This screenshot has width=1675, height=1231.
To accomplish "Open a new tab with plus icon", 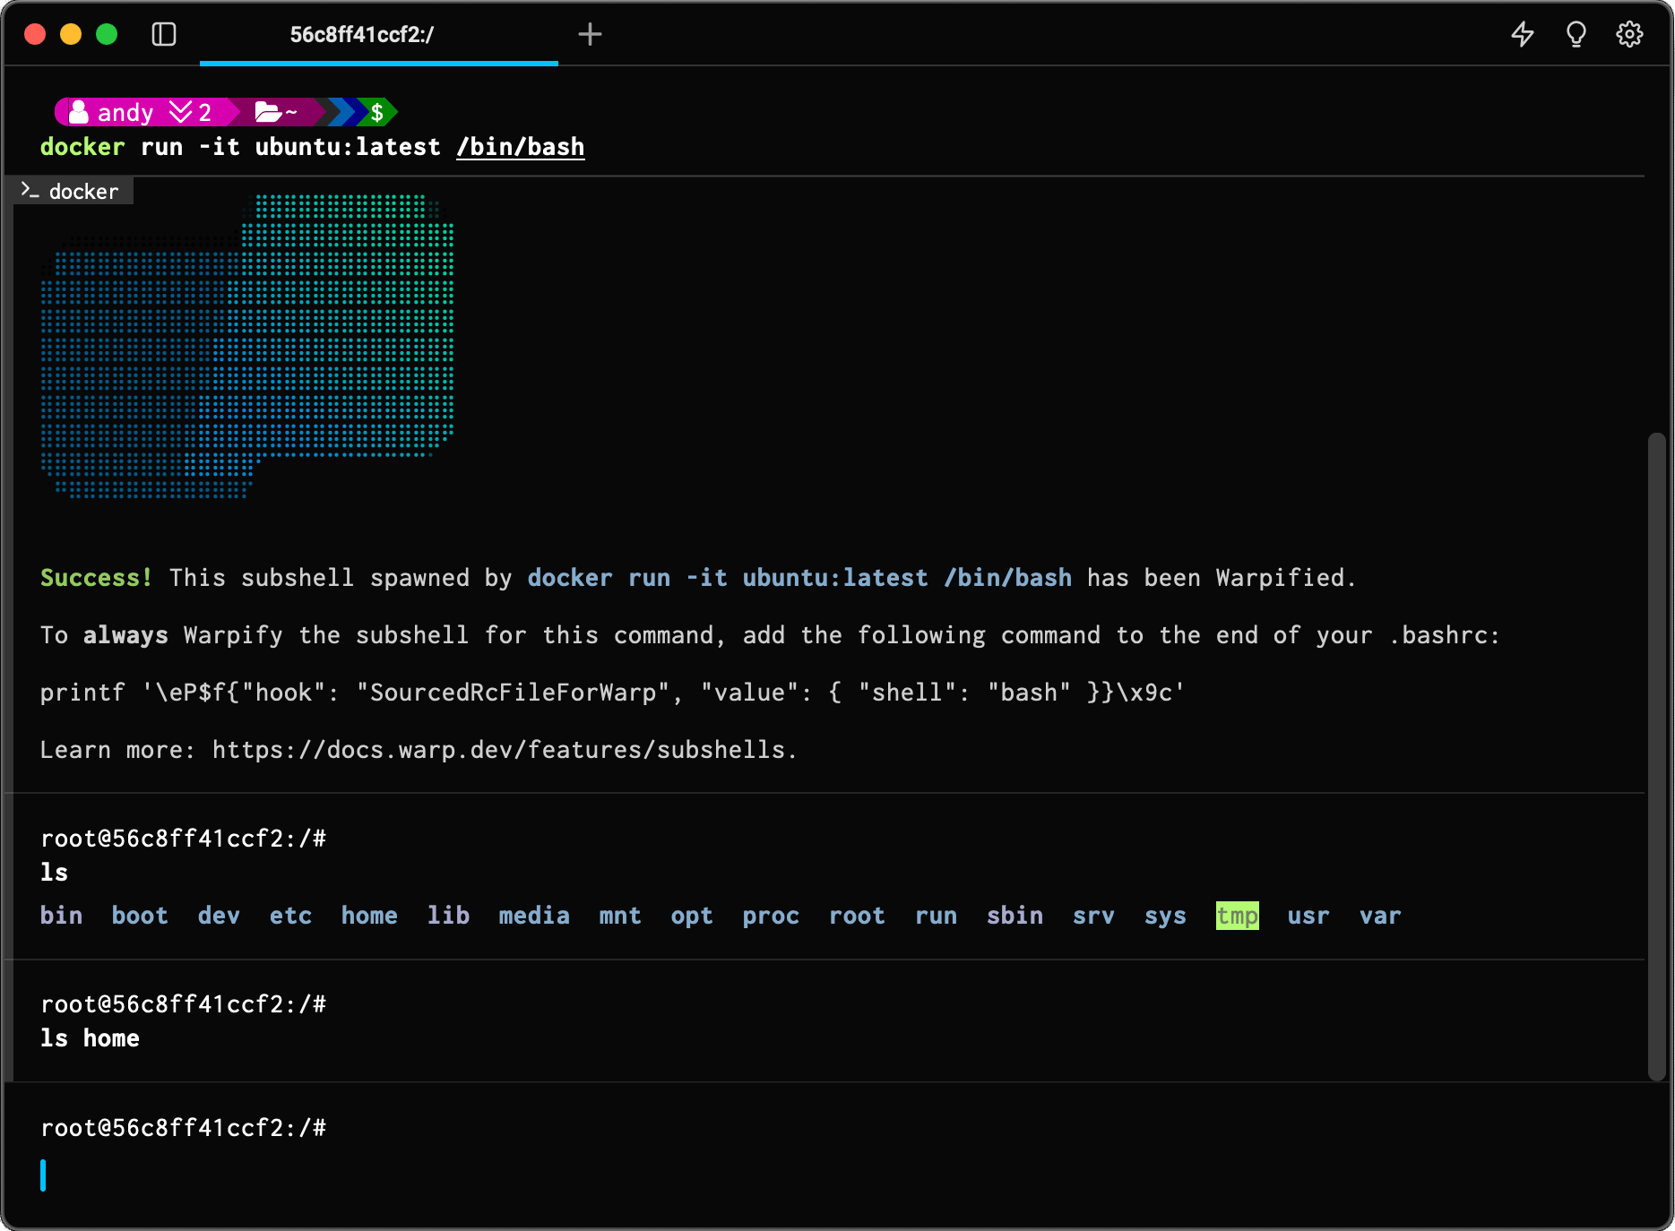I will (x=590, y=35).
